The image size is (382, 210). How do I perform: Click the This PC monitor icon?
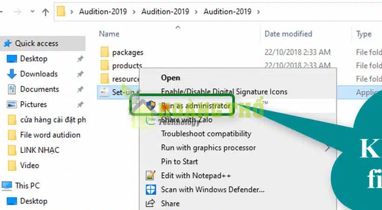click(7, 186)
